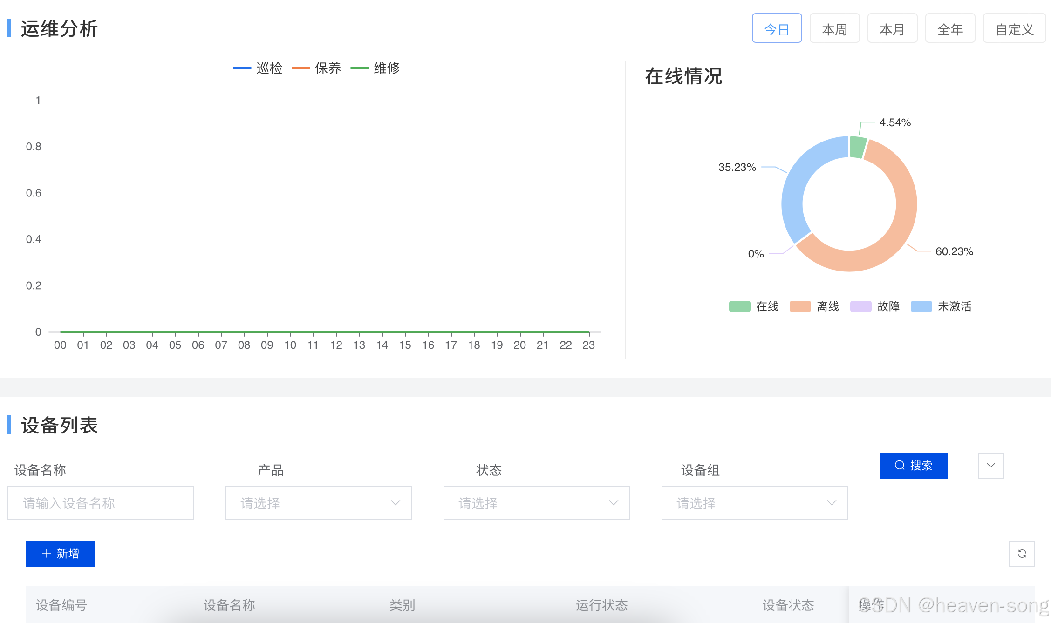The height and width of the screenshot is (623, 1051).
Task: Expand the filter options chevron next to the search button
Action: 990,466
